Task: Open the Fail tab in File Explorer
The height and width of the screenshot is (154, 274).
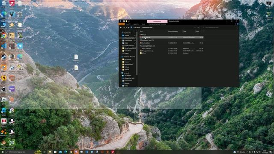Action: click(122, 24)
